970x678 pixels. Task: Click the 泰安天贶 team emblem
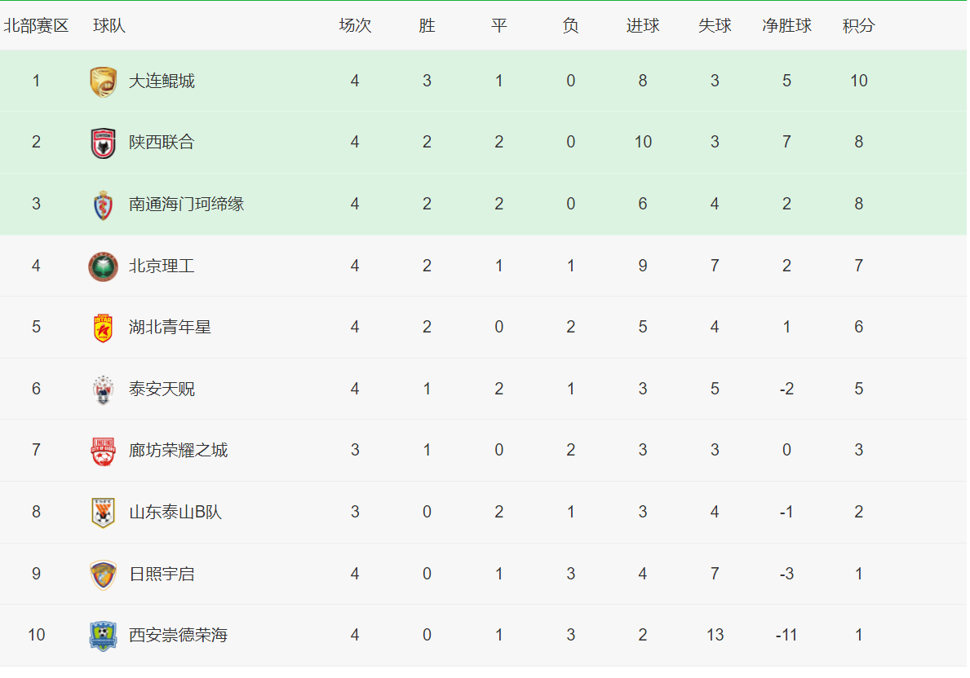pos(104,390)
